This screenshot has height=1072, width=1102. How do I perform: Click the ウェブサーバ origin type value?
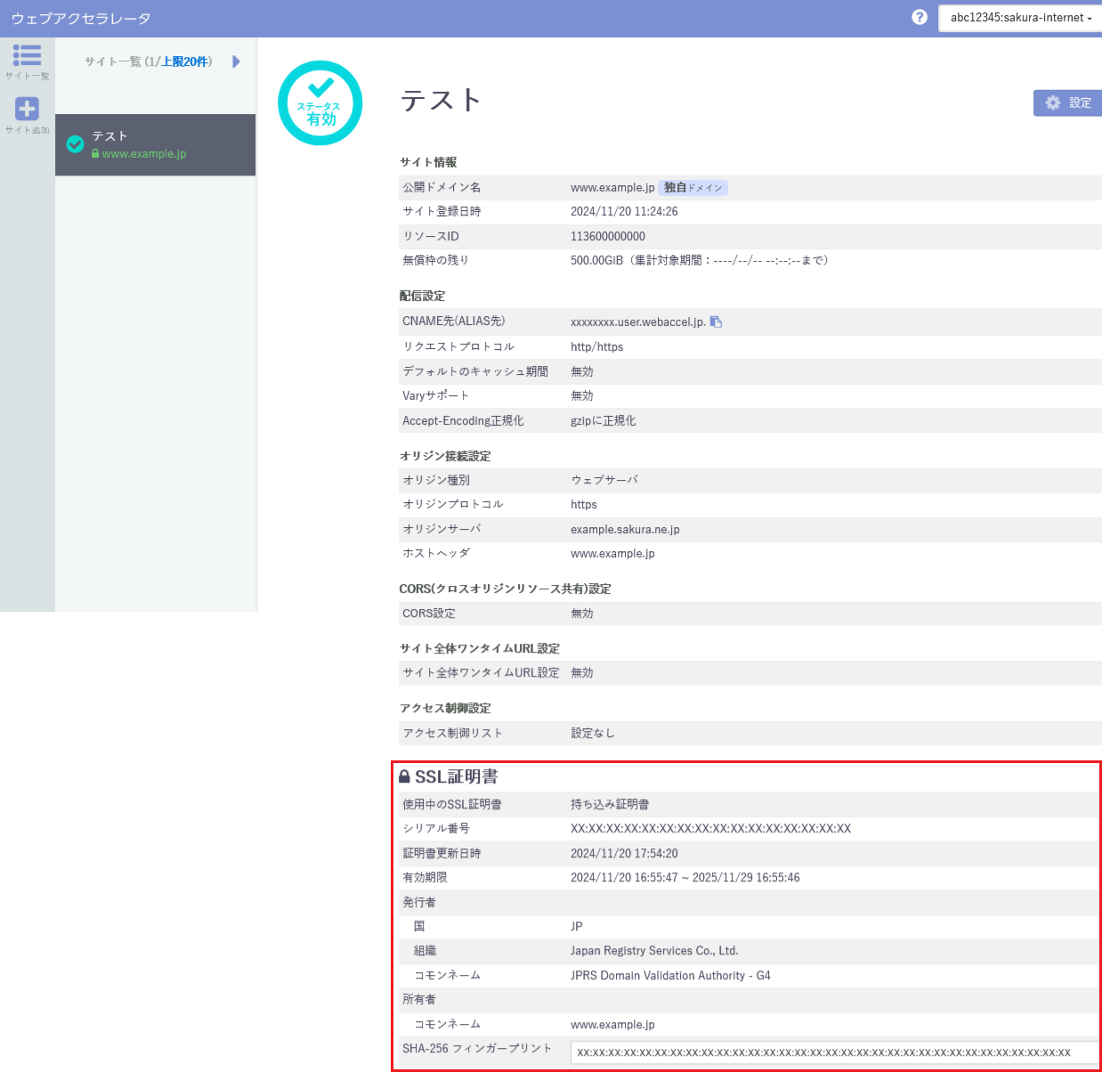tap(604, 480)
